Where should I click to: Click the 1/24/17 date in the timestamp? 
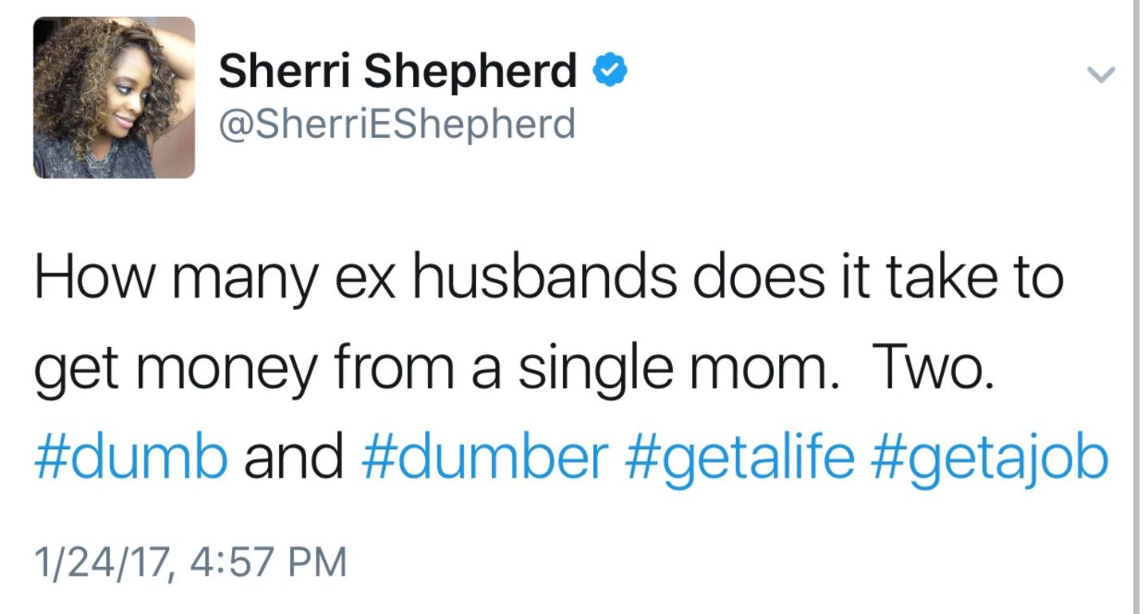tap(101, 561)
